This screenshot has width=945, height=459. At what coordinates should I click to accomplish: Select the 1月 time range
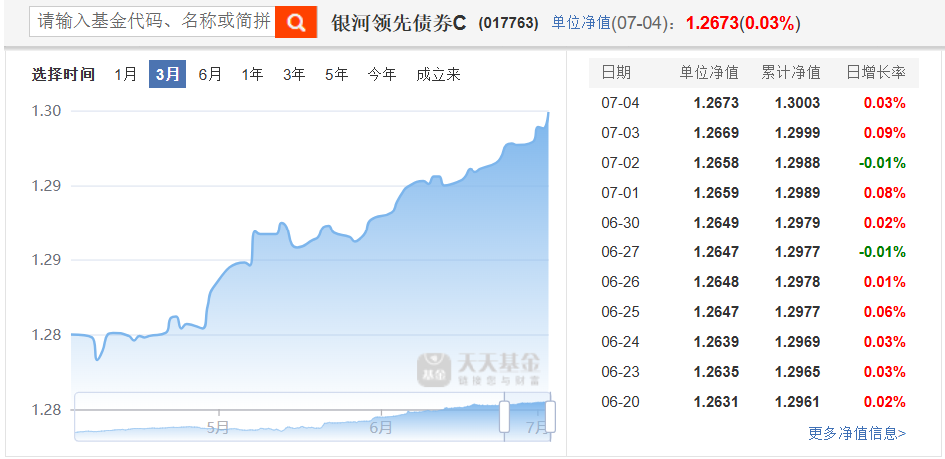pos(125,74)
